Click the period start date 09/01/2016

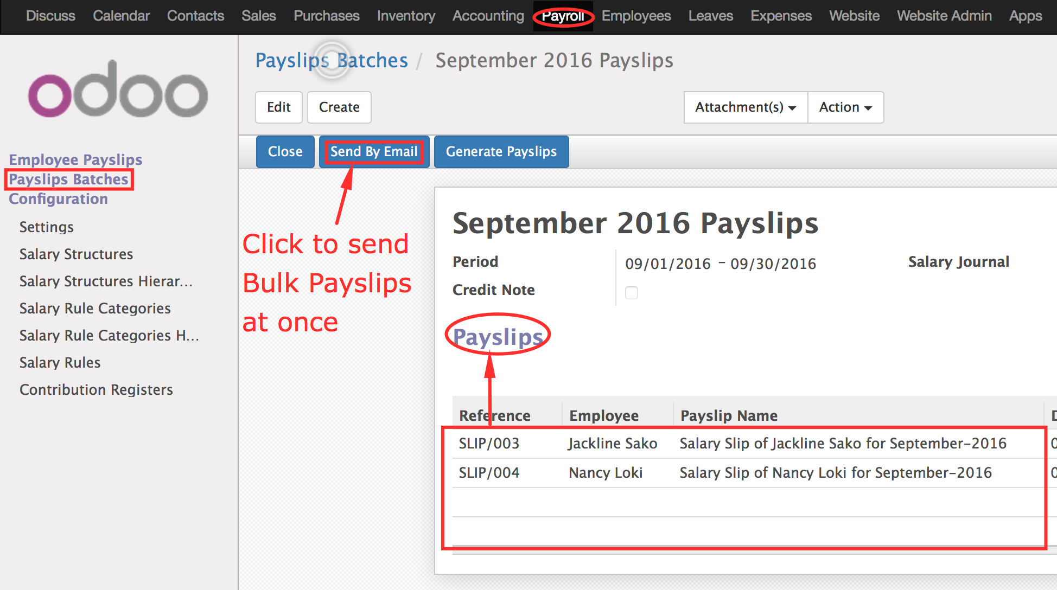668,264
